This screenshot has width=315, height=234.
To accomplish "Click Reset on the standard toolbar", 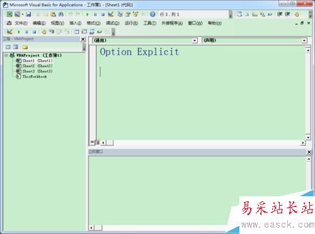I will point(103,14).
